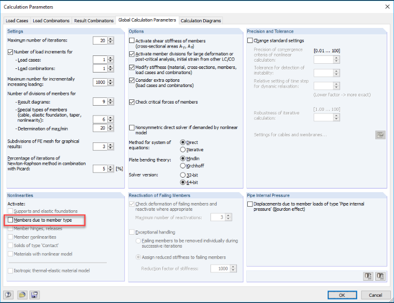Adjust the Load combinations increments spinner
The image size is (394, 303).
[110, 68]
